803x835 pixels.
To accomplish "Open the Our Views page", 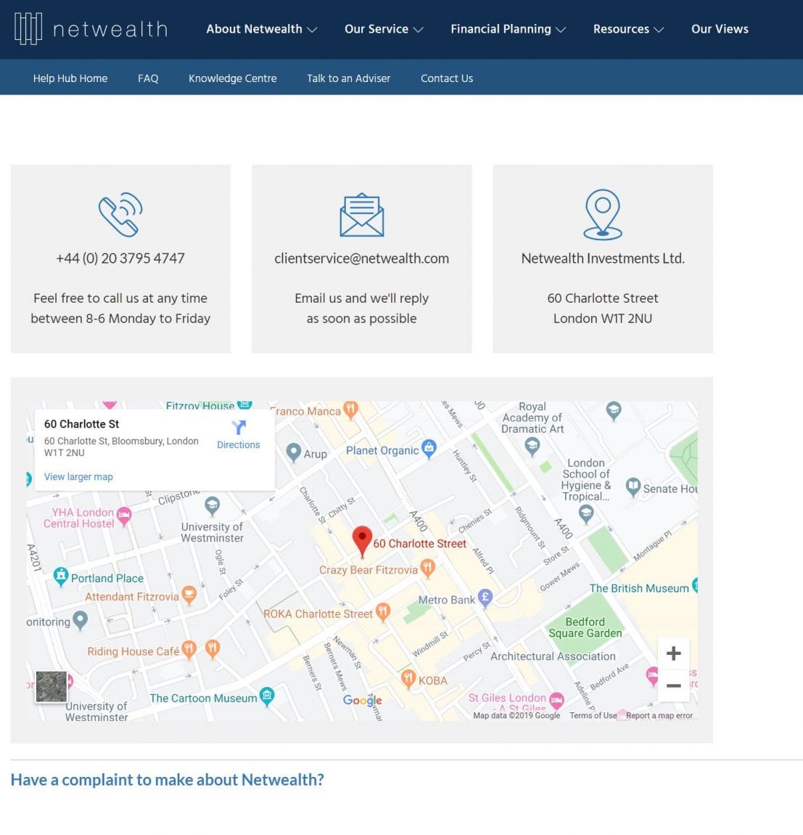I will [720, 29].
